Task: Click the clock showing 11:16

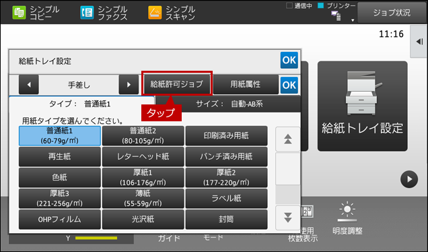Action: [x=391, y=34]
